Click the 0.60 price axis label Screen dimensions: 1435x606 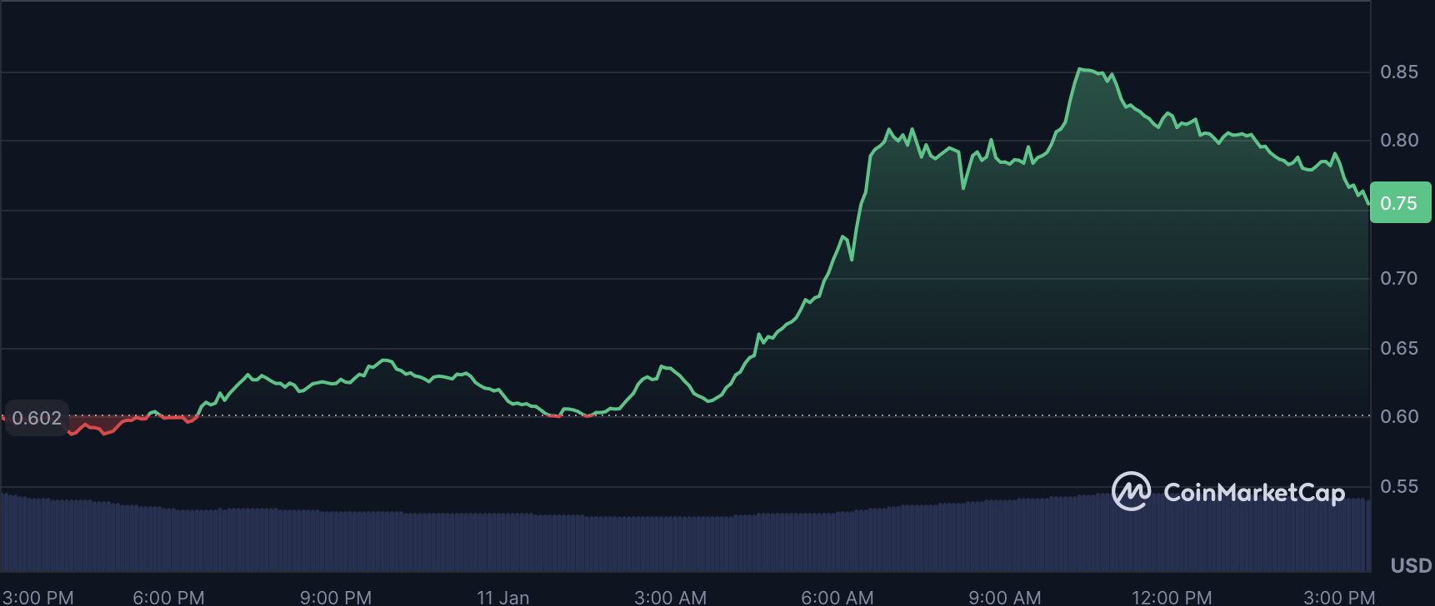1399,417
